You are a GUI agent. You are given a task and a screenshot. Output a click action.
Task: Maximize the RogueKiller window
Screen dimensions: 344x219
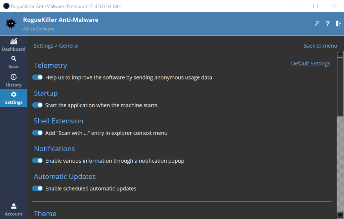click(x=315, y=6)
